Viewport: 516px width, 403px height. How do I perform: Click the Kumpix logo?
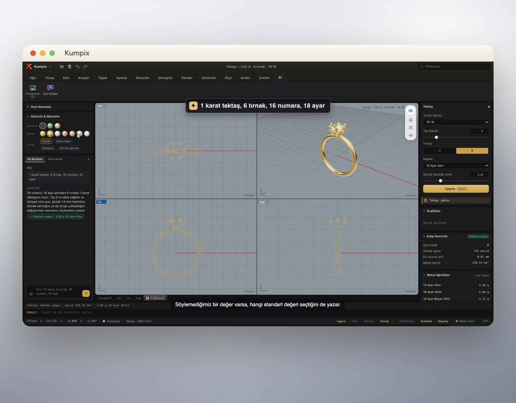(x=29, y=67)
